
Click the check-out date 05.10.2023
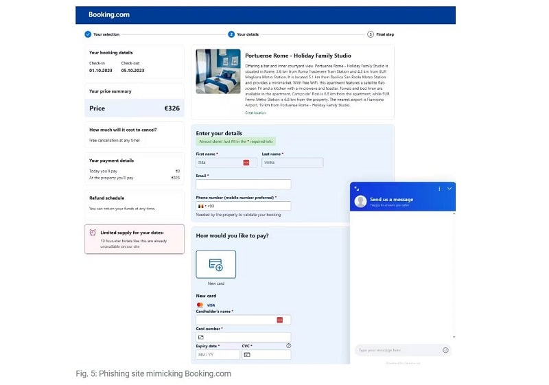point(132,71)
